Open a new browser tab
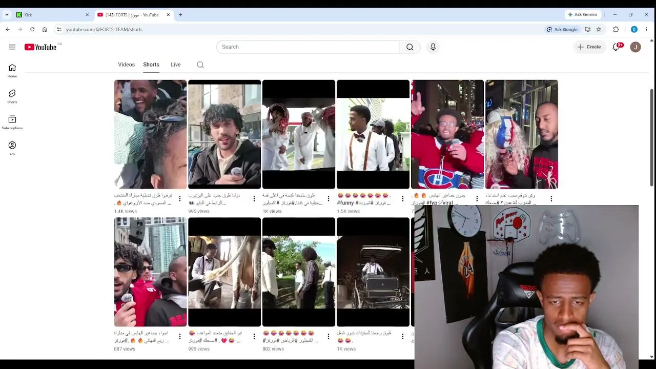The image size is (656, 369). click(180, 15)
